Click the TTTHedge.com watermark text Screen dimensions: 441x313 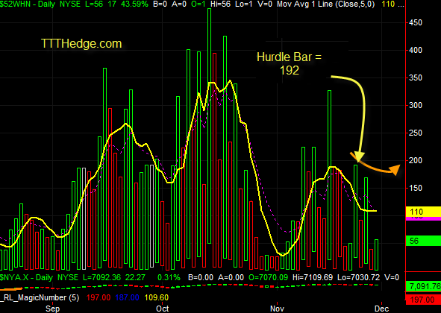(x=81, y=44)
